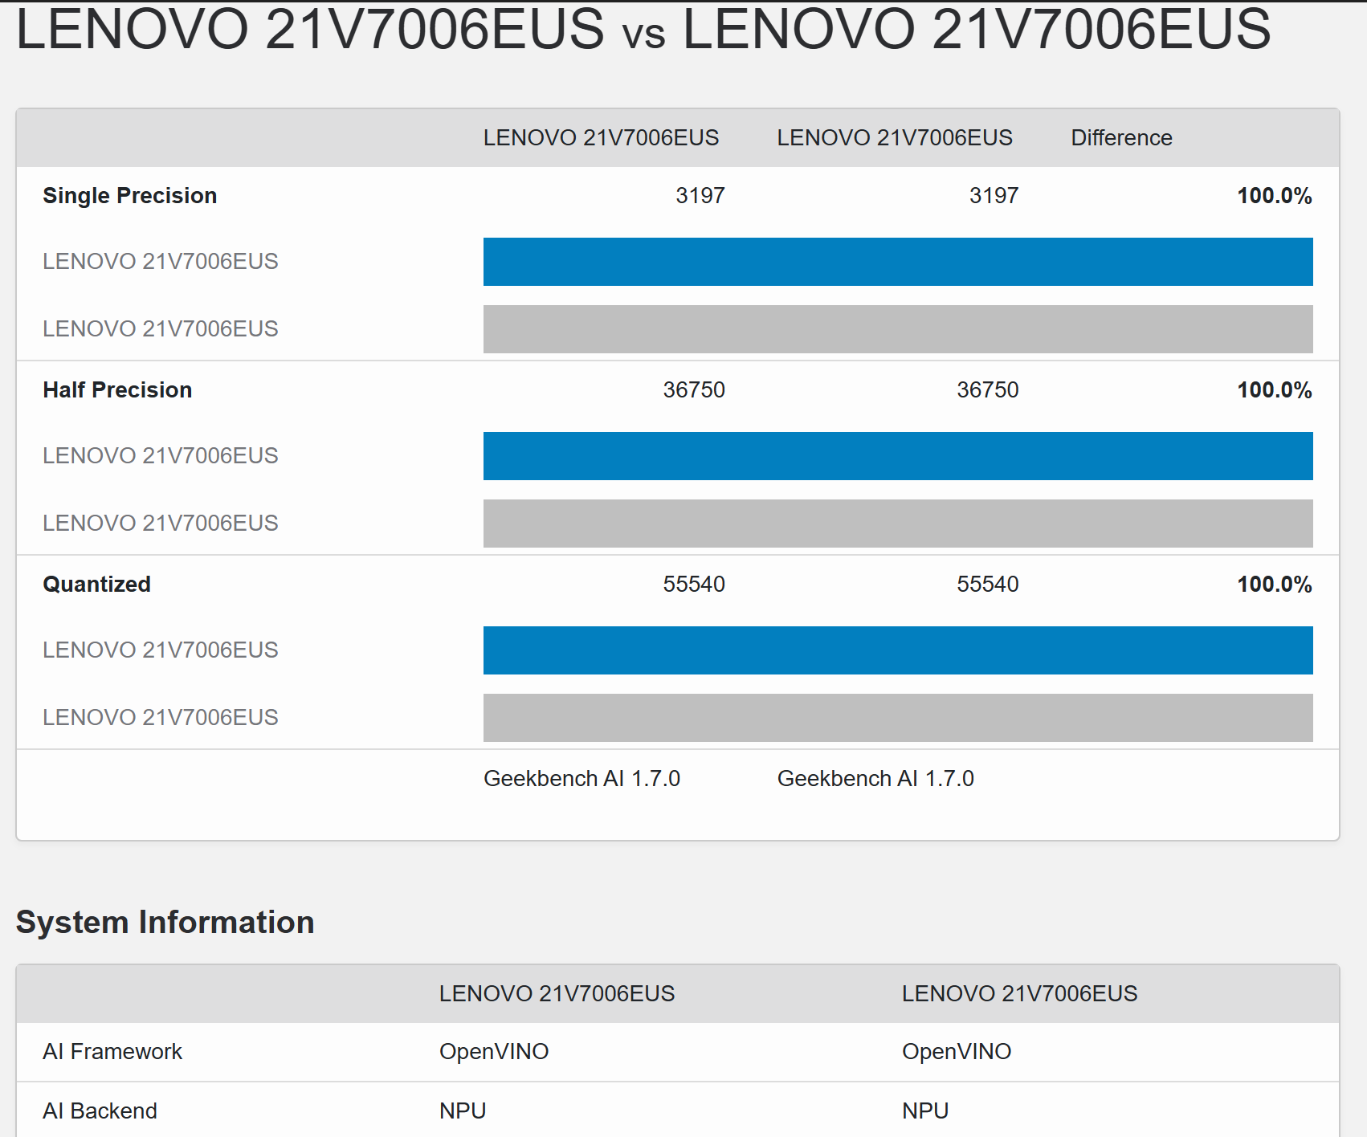The height and width of the screenshot is (1137, 1367).
Task: Click the blue Half Precision score bar
Action: pyautogui.click(x=898, y=456)
